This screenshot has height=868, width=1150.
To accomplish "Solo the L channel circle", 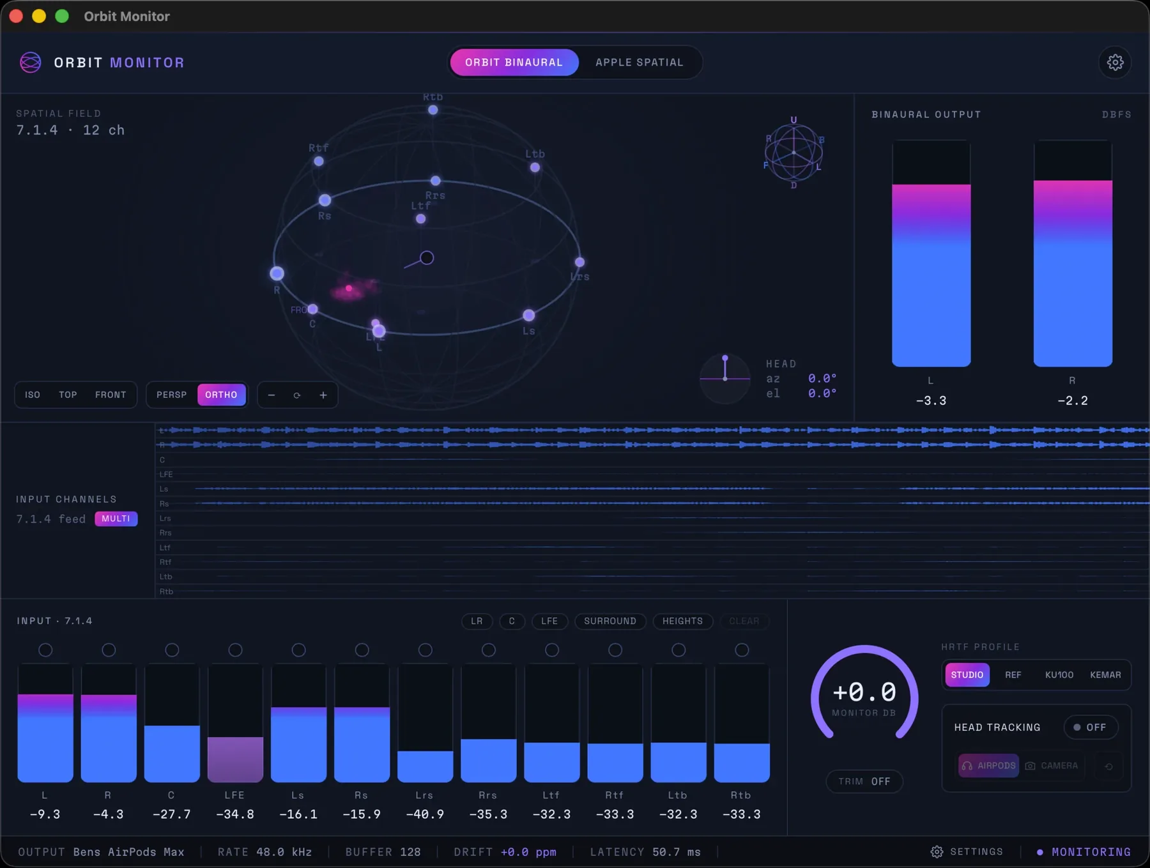I will click(x=45, y=650).
